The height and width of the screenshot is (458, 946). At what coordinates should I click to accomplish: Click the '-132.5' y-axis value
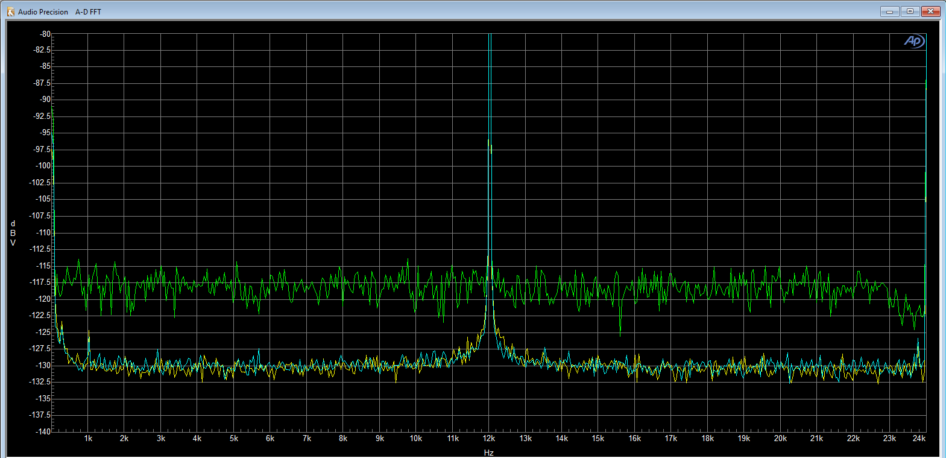(x=40, y=381)
